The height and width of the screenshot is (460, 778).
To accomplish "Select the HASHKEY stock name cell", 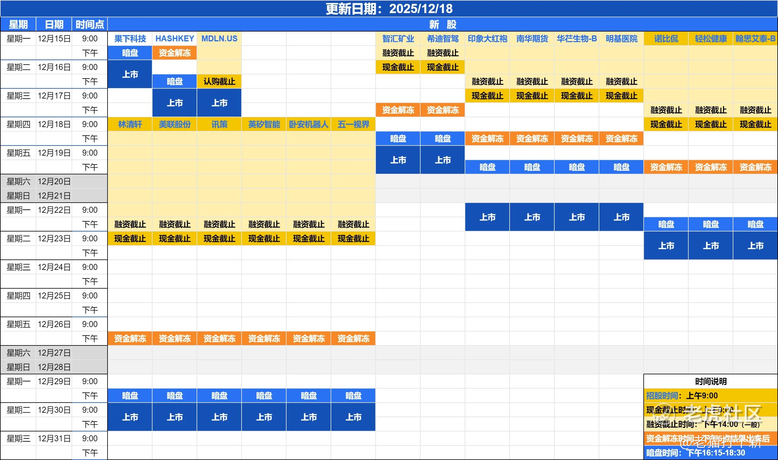I will tap(175, 39).
